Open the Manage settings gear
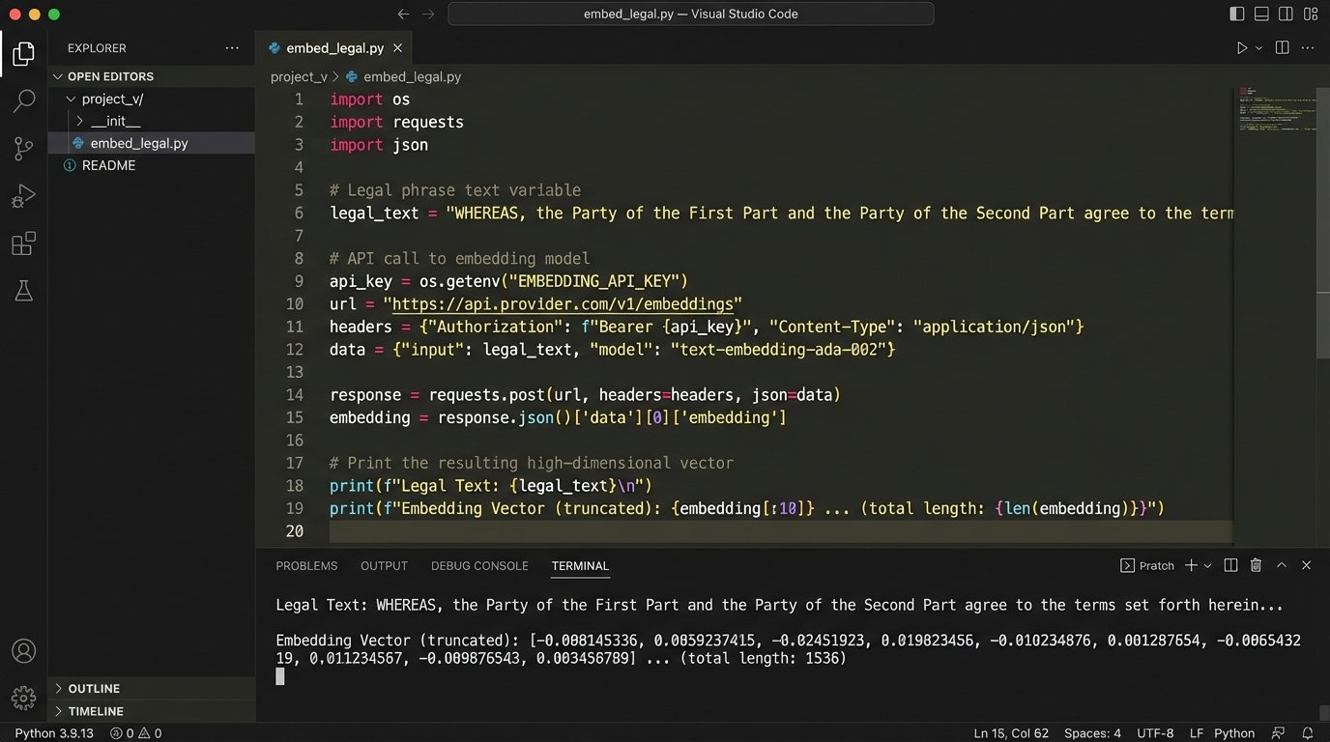The height and width of the screenshot is (742, 1330). click(x=24, y=697)
